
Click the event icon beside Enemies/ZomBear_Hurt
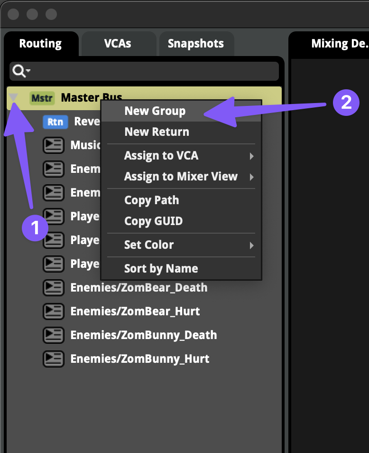click(x=54, y=311)
